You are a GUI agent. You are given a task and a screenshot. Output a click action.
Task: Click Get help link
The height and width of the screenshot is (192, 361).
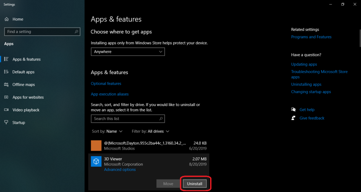point(307,110)
